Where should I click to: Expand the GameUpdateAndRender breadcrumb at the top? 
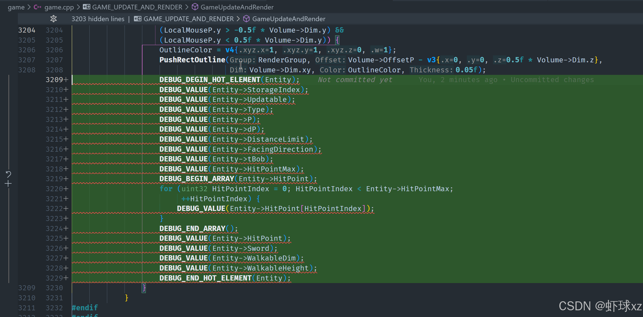pos(237,7)
